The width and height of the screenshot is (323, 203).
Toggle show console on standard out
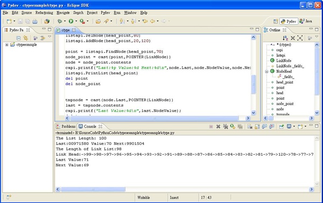coord(264,127)
